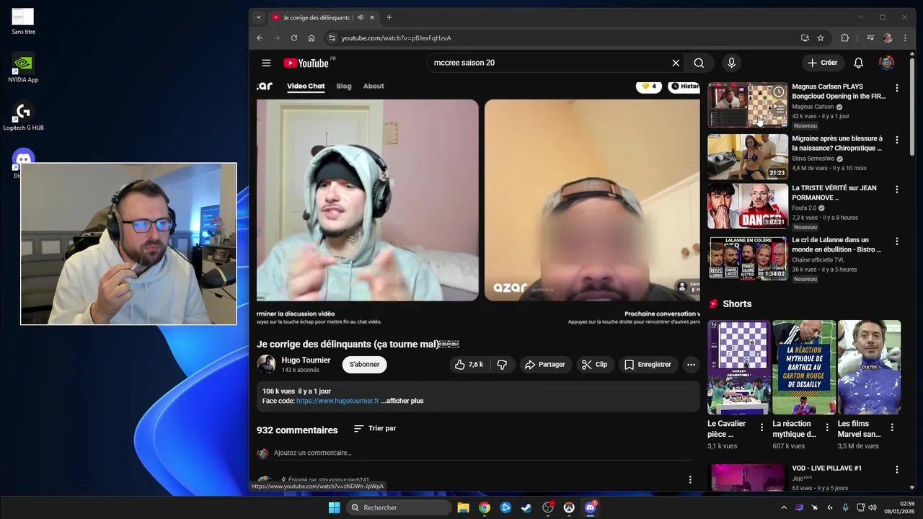
Task: Click the search magnifier button
Action: (x=699, y=63)
